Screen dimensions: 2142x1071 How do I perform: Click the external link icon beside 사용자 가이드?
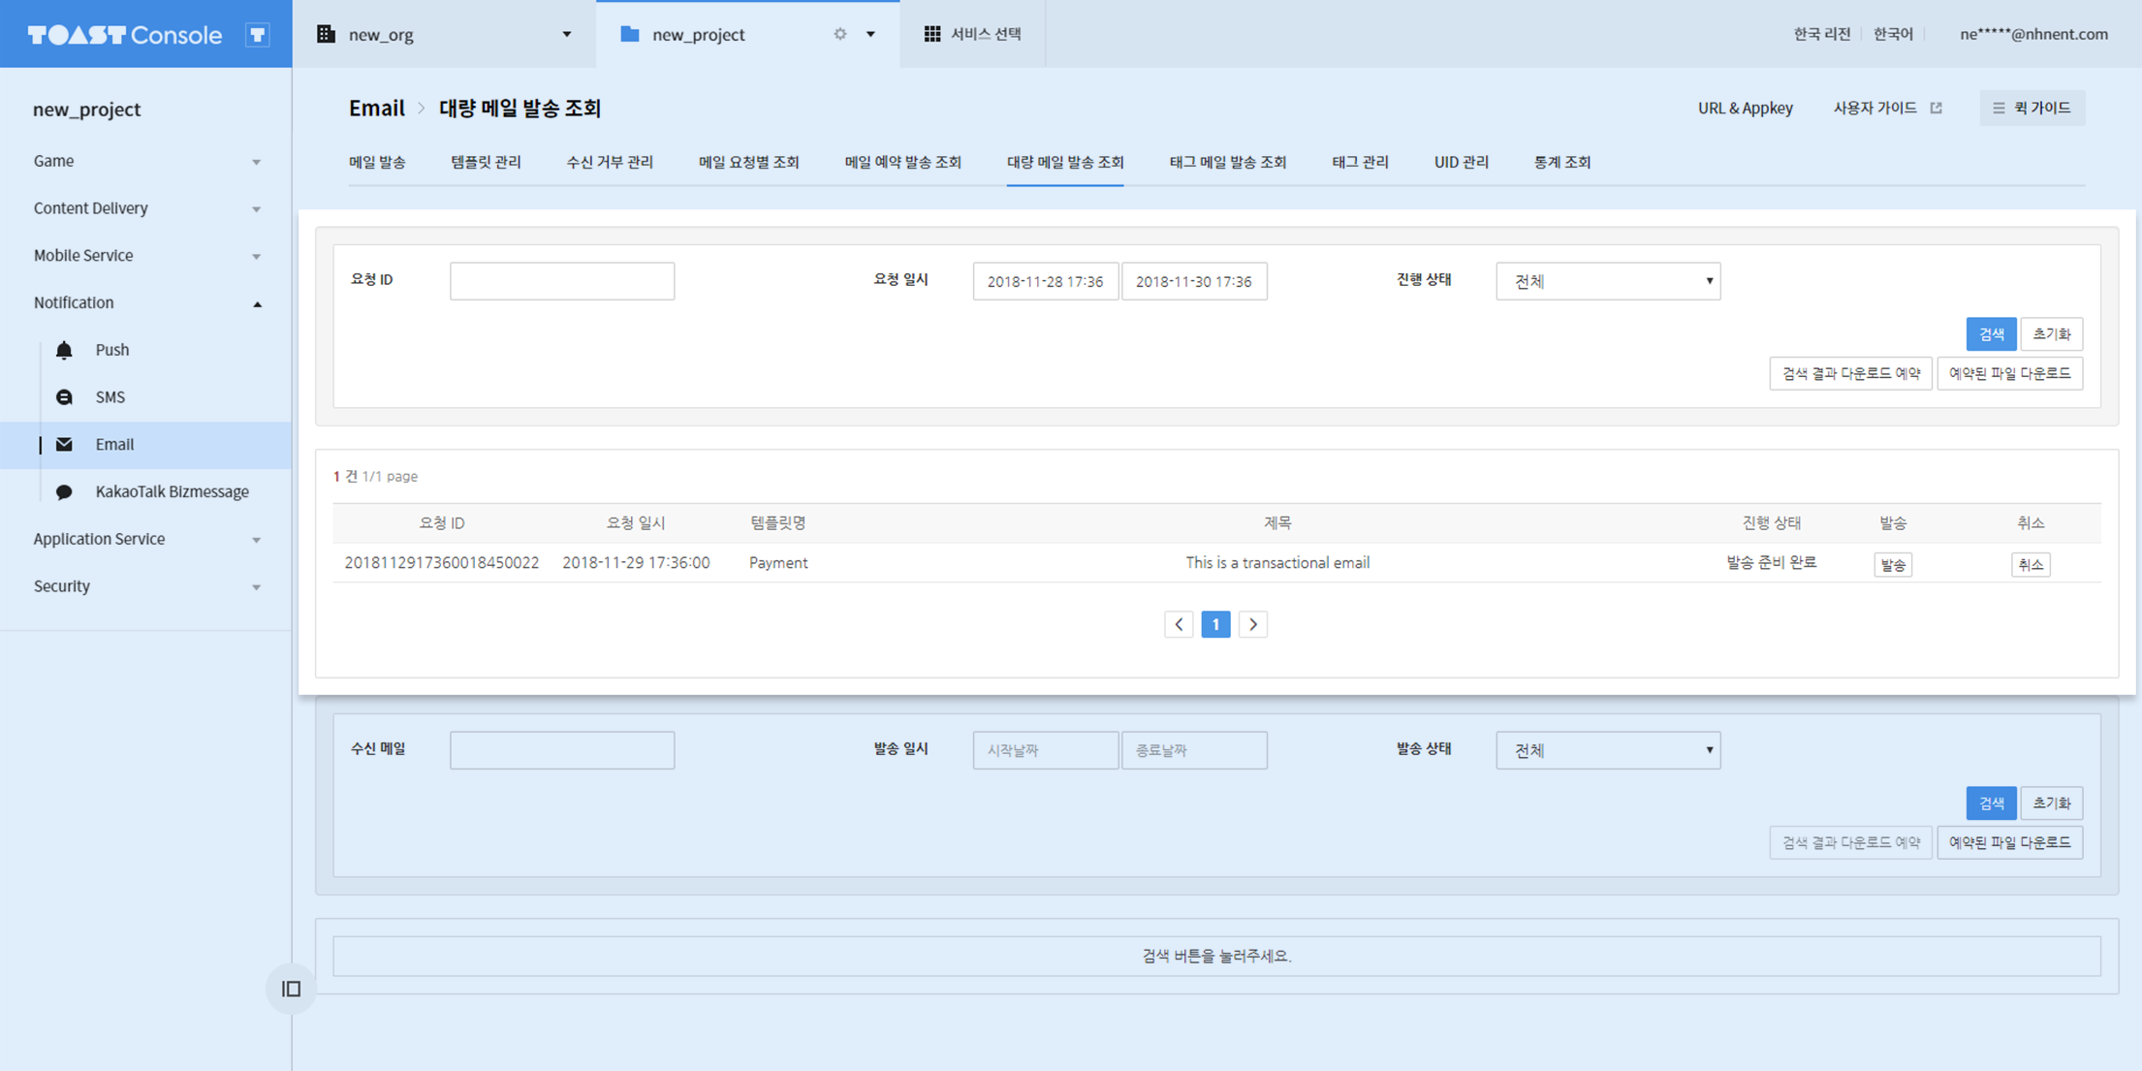pyautogui.click(x=1936, y=108)
